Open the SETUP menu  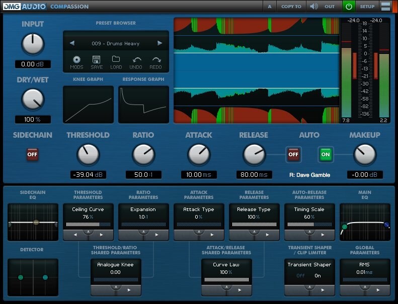367,7
